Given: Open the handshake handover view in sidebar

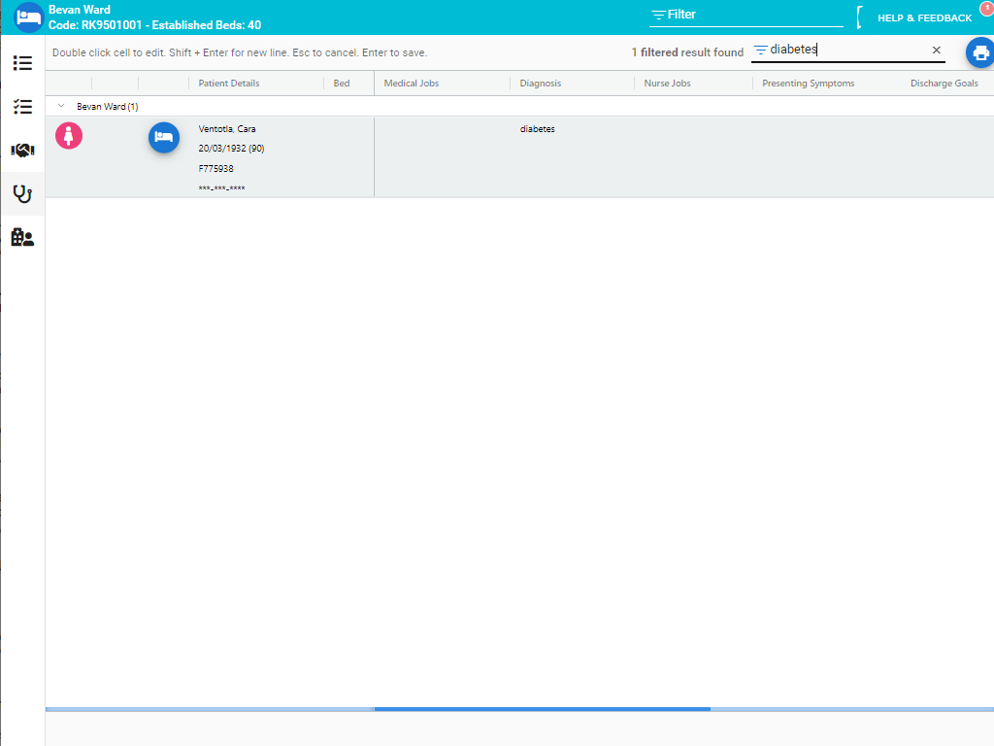Looking at the screenshot, I should [x=23, y=151].
